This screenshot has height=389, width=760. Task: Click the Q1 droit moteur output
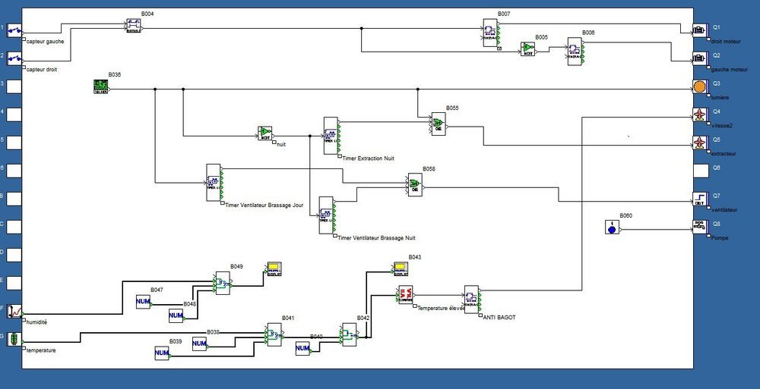point(699,31)
